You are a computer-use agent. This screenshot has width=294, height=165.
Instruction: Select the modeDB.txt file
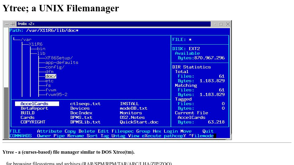pyautogui.click(x=134, y=108)
